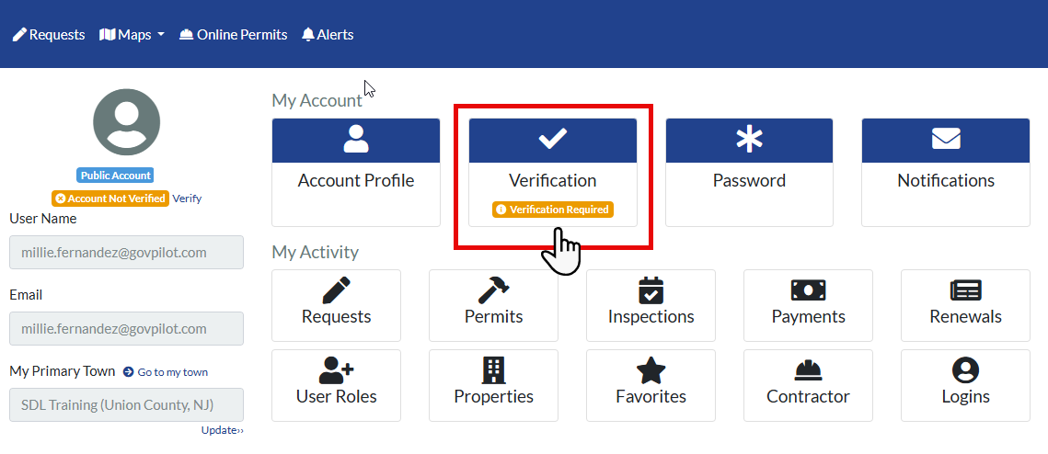Click the Email input field
Image resolution: width=1048 pixels, height=454 pixels.
126,329
